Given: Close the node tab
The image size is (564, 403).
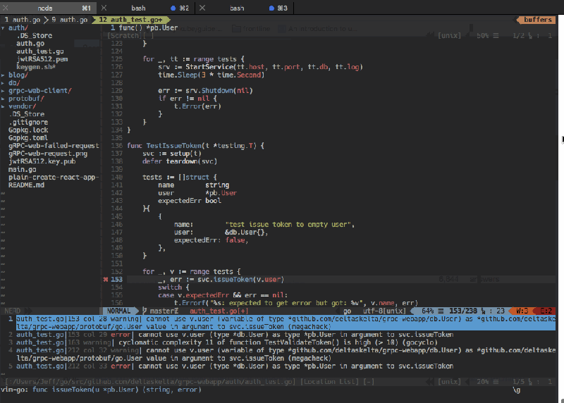Looking at the screenshot, I should click(x=6, y=8).
